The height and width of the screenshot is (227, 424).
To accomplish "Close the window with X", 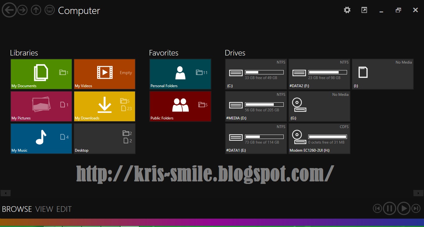I will tap(415, 10).
